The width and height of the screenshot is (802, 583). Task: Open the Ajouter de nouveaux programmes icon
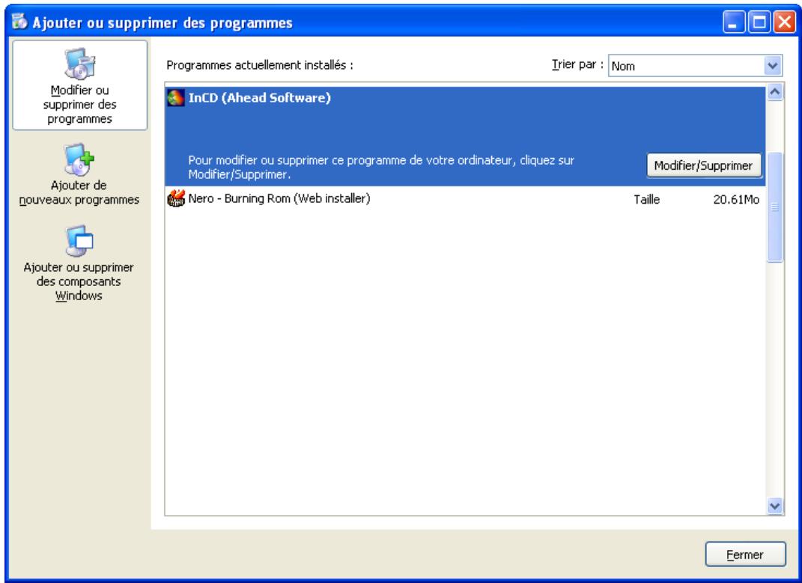click(x=79, y=159)
